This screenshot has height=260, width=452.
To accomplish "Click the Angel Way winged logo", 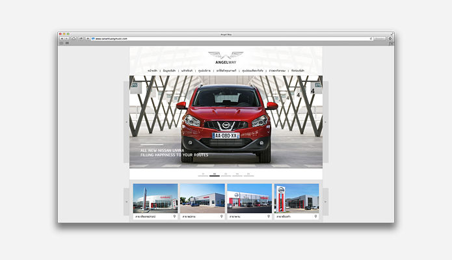I will pos(226,58).
